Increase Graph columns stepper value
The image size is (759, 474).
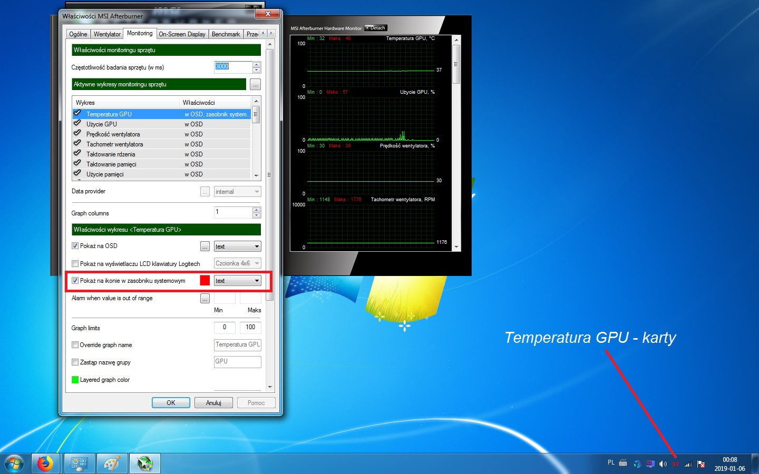tap(257, 210)
